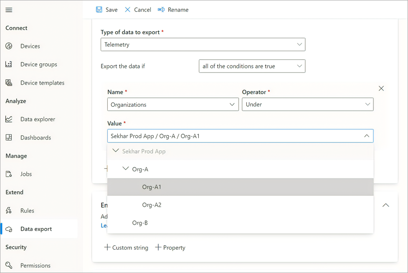This screenshot has width=408, height=273.
Task: Click the Dashboards grid icon
Action: point(9,138)
